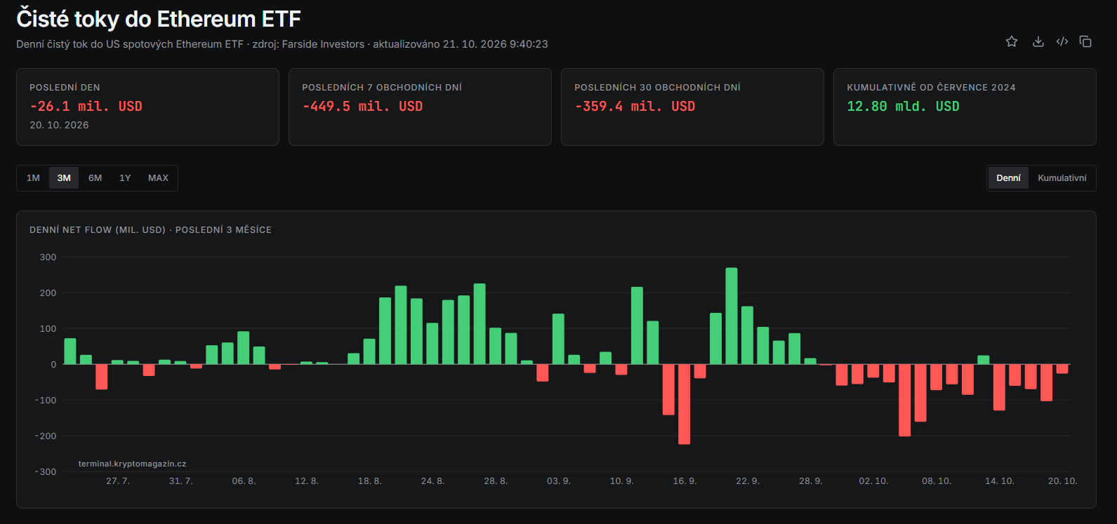Viewport: 1117px width, 524px height.
Task: Switch the time range to 1M
Action: pyautogui.click(x=33, y=178)
